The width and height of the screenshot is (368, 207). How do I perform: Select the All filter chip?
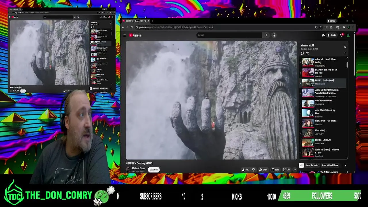pos(301,165)
